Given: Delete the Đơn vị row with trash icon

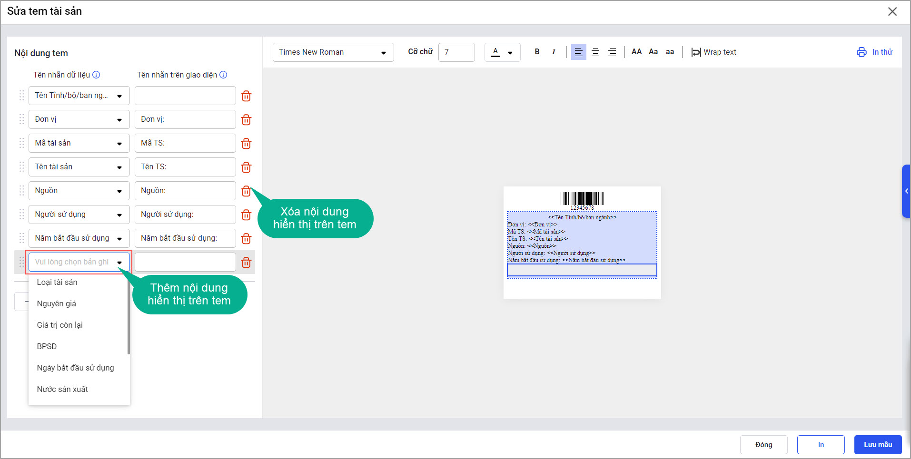Looking at the screenshot, I should click(x=246, y=120).
